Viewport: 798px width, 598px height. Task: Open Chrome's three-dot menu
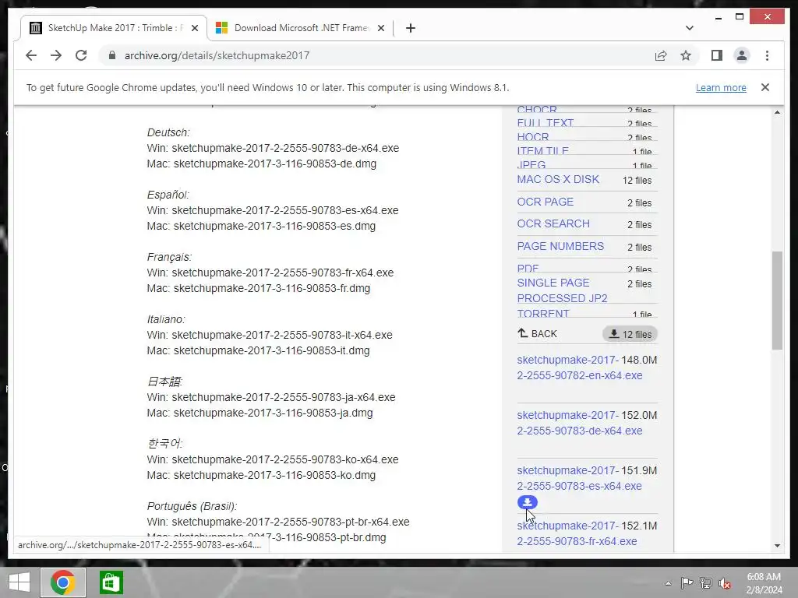pyautogui.click(x=767, y=55)
